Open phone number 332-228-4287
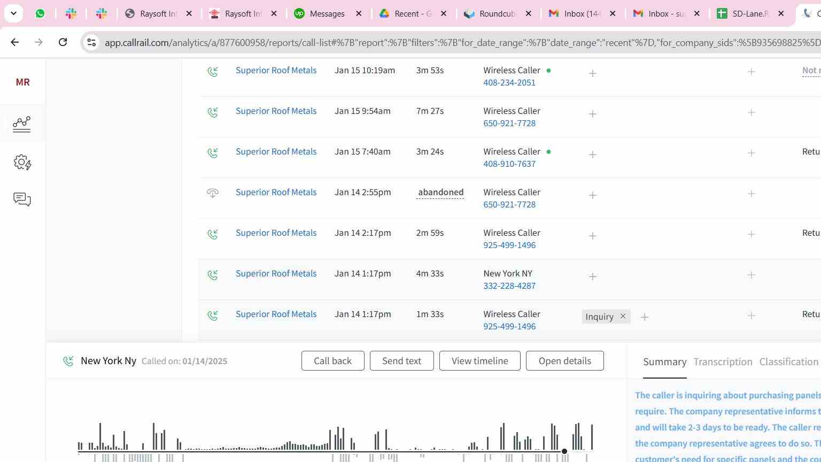821x462 pixels. (509, 286)
